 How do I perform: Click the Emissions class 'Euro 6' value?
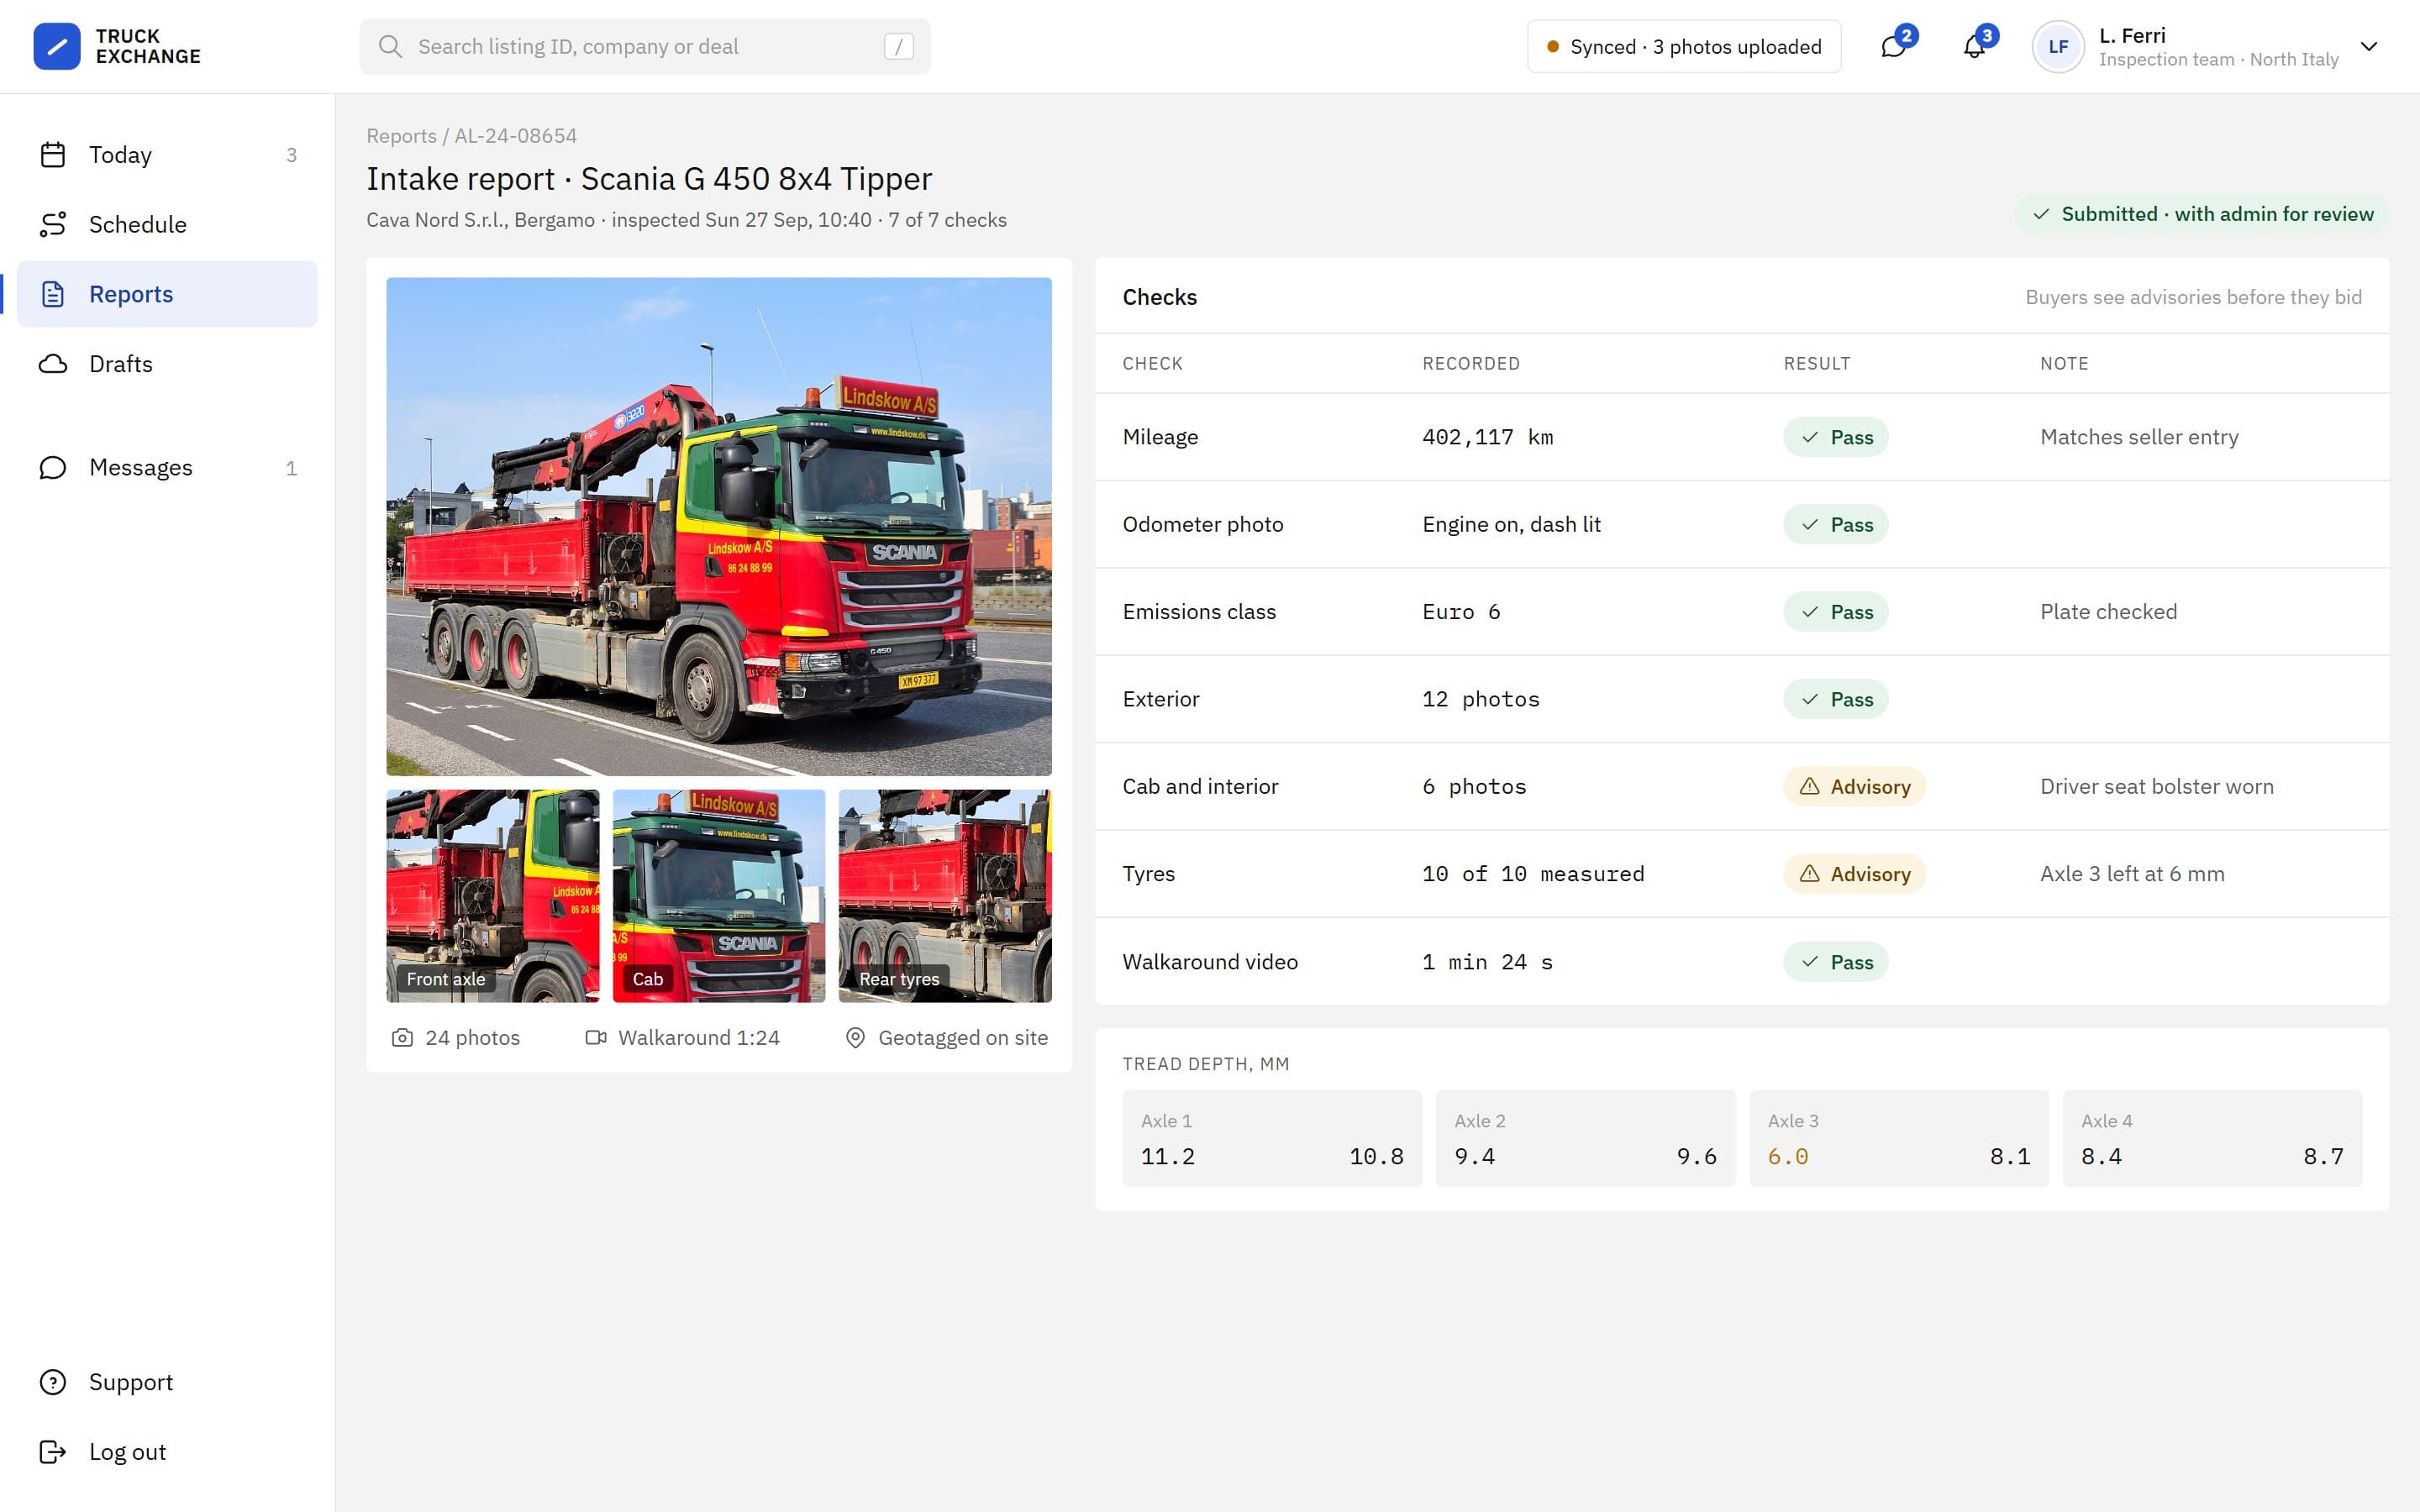click(x=1461, y=612)
